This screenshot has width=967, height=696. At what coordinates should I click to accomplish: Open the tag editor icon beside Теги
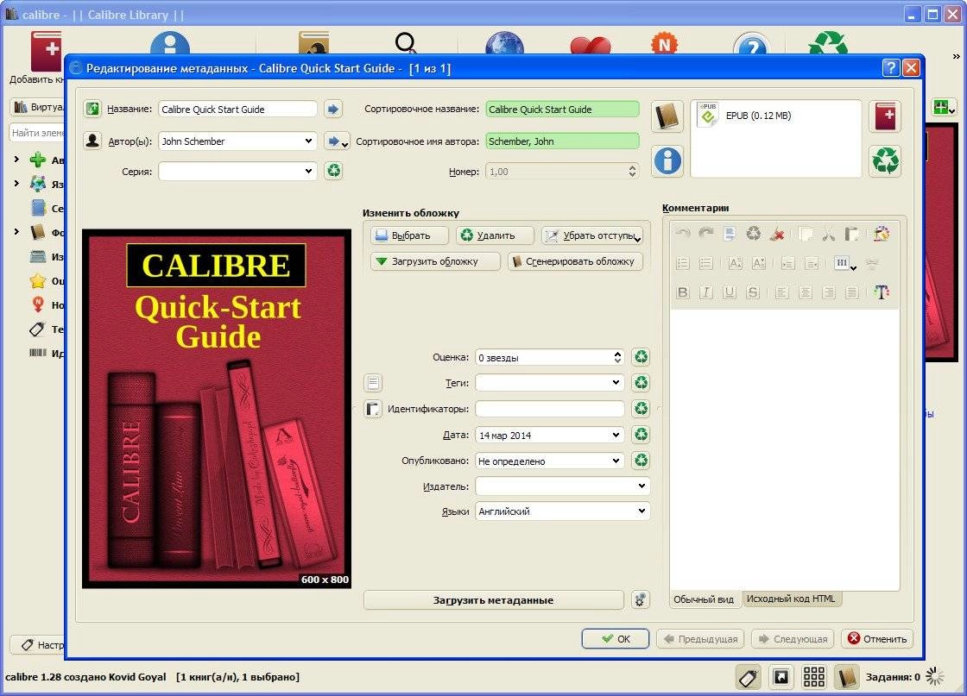tap(372, 382)
